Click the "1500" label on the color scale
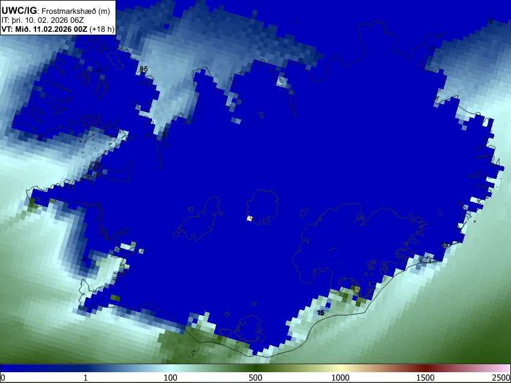This screenshot has width=511, height=383. click(x=426, y=378)
